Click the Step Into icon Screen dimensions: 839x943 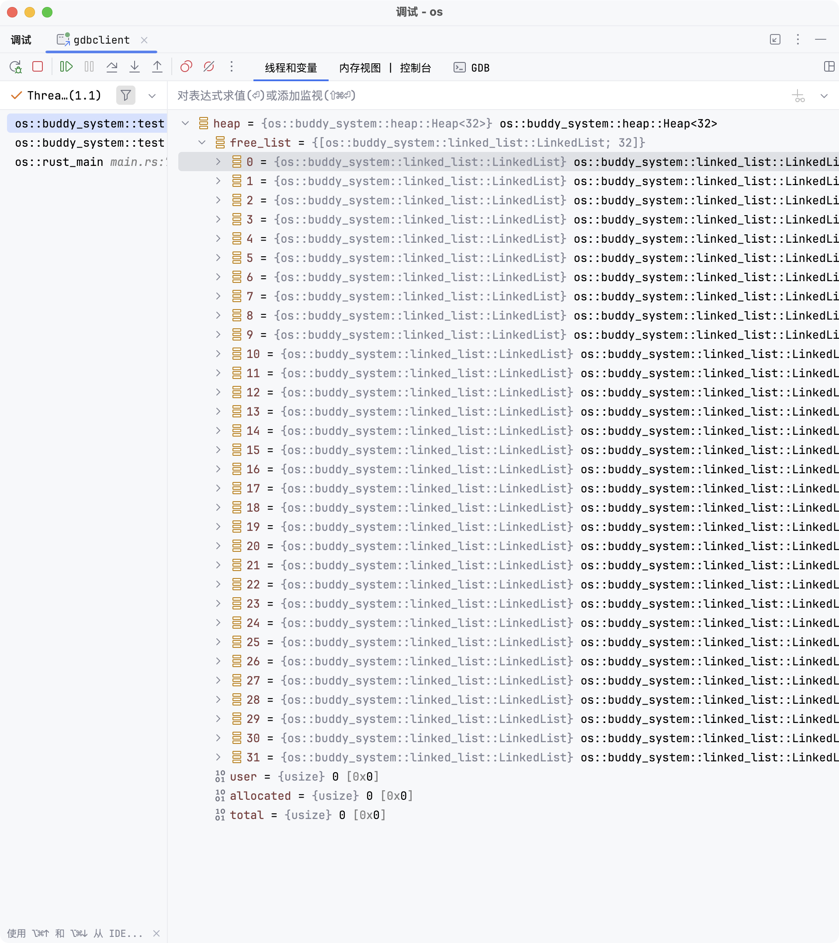tap(134, 67)
